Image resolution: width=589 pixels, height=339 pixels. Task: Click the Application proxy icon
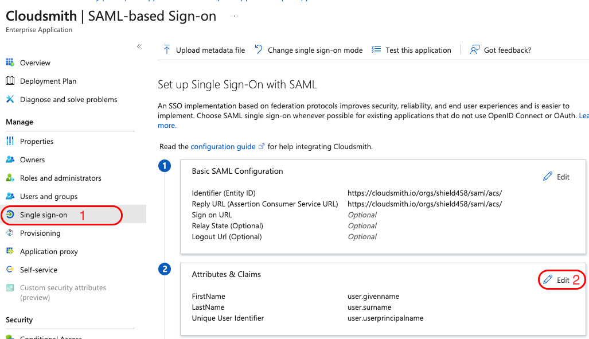[x=10, y=251]
